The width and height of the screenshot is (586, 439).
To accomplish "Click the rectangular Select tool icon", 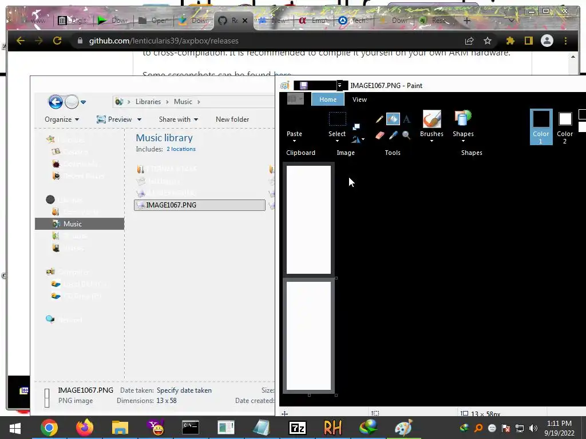I will [x=337, y=119].
